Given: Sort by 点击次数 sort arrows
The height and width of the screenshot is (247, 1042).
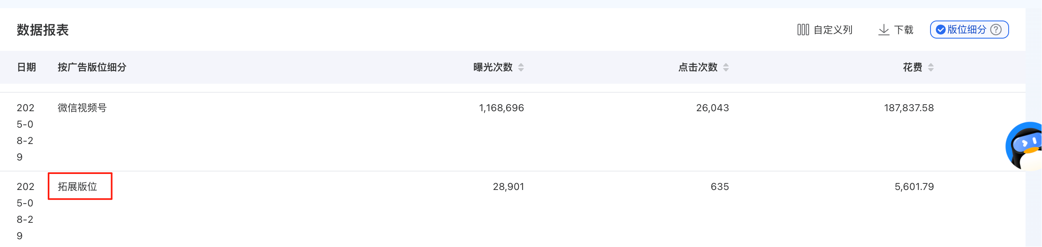Looking at the screenshot, I should 726,67.
